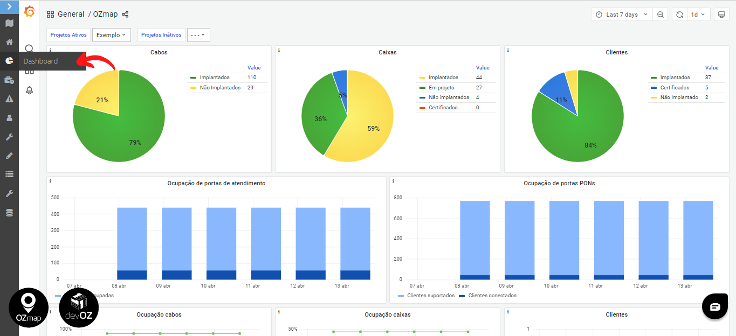This screenshot has height=336, width=736.
Task: Show info for the upper Clientes pie panel
Action: (507, 50)
